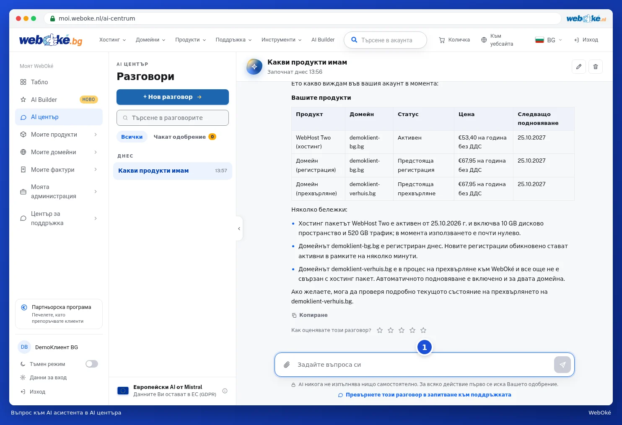Click the Изход logout in top bar
The width and height of the screenshot is (622, 425).
[x=586, y=40]
